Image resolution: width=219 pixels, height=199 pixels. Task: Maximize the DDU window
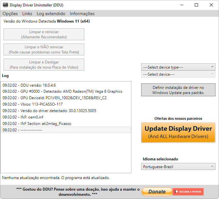(x=196, y=5)
